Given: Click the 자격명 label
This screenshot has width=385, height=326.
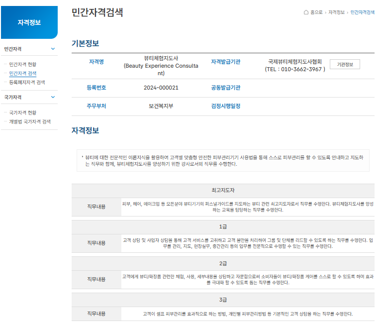Looking at the screenshot, I should pyautogui.click(x=96, y=62).
